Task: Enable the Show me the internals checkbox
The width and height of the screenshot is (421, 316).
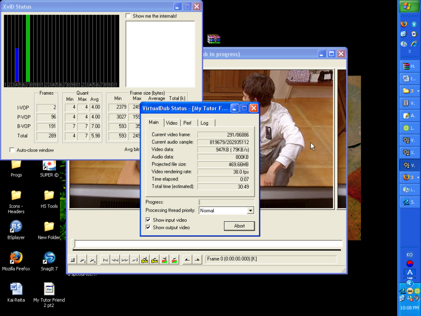Action: (128, 16)
